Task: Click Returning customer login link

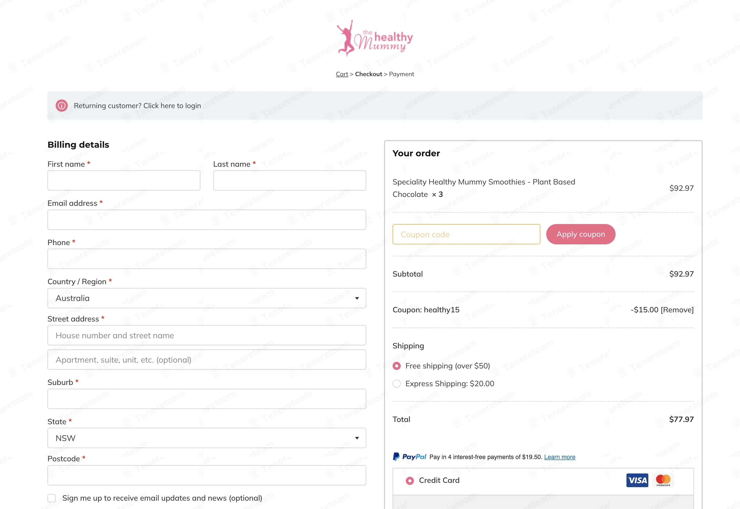Action: 138,106
